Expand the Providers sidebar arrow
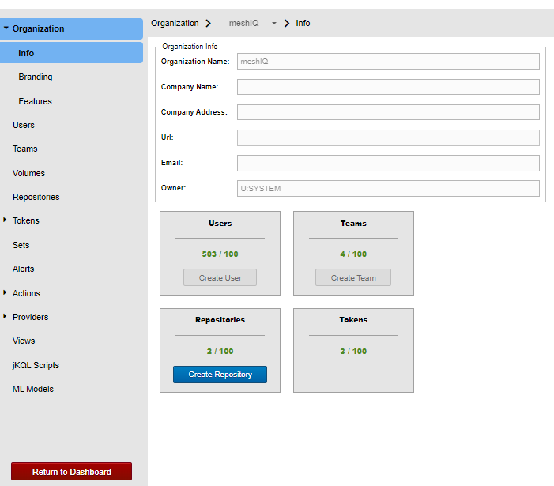The width and height of the screenshot is (554, 486). 5,316
